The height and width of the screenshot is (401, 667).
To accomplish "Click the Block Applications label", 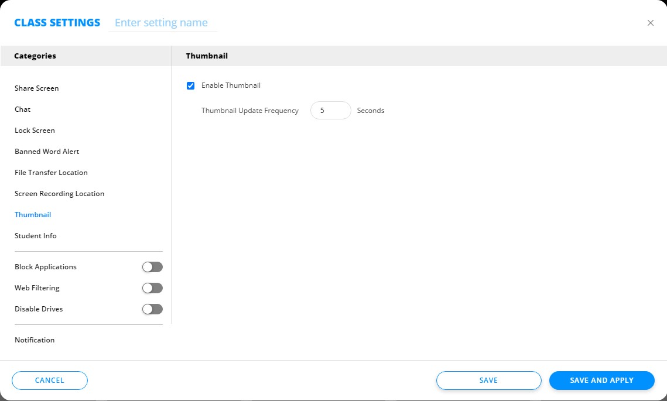I will pyautogui.click(x=46, y=267).
